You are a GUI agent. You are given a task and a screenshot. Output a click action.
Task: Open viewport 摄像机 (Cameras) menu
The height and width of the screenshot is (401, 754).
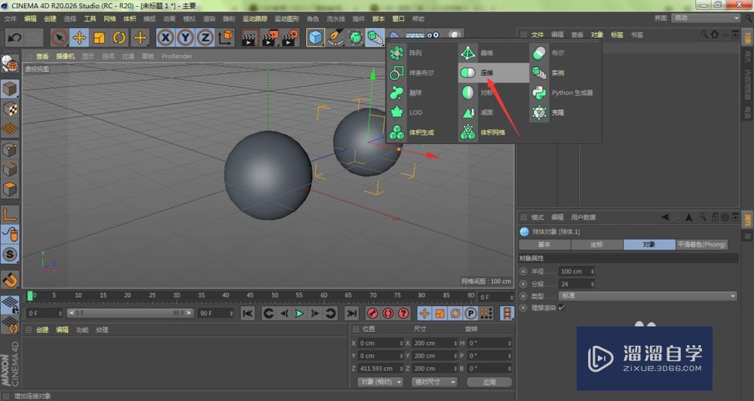pyautogui.click(x=66, y=56)
